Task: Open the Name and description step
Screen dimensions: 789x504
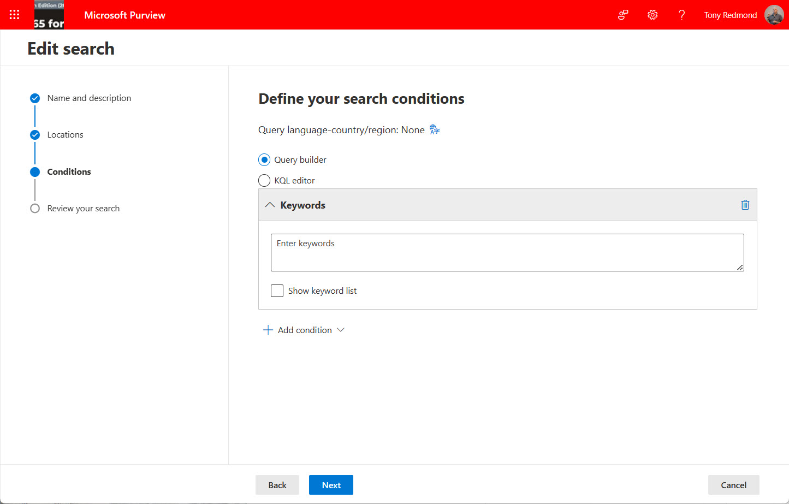Action: pos(89,98)
